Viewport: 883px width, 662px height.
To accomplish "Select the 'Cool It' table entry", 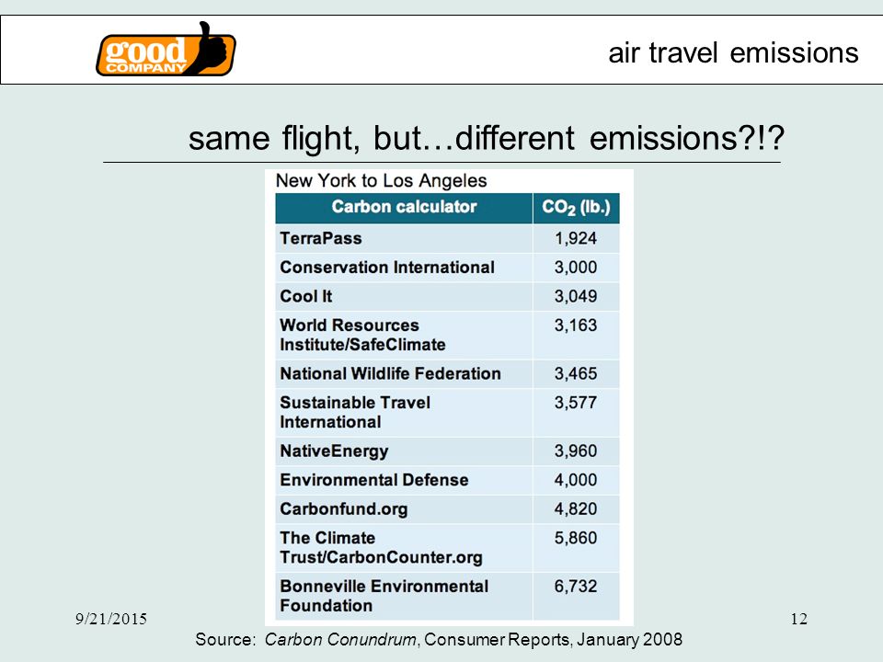I will [305, 296].
